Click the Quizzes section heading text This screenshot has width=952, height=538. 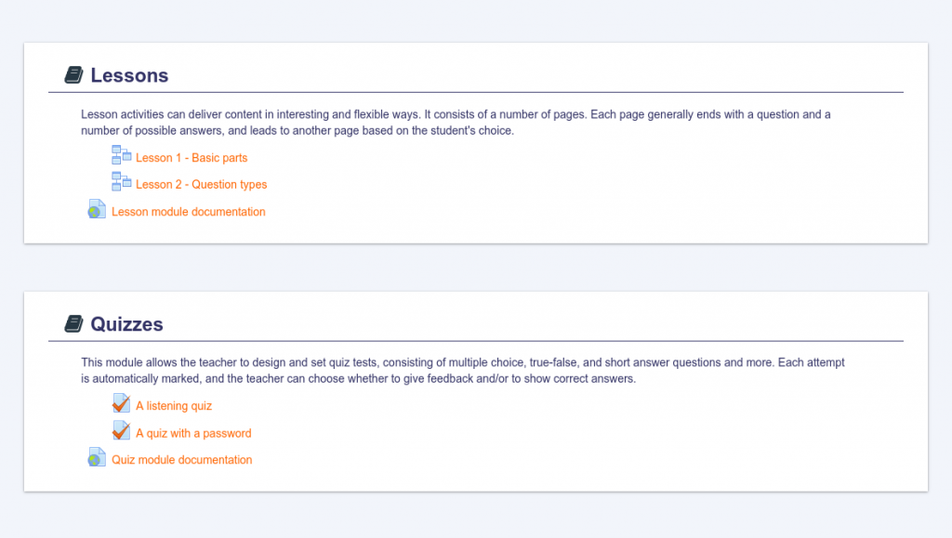126,324
